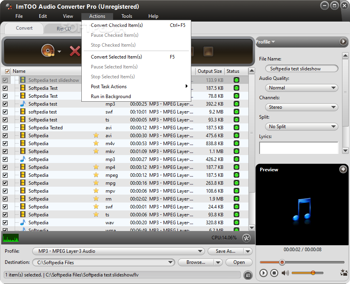Screen dimensions: 350x284
Task: Click star icon on Softpedia mp4 row
Action: [x=96, y=167]
